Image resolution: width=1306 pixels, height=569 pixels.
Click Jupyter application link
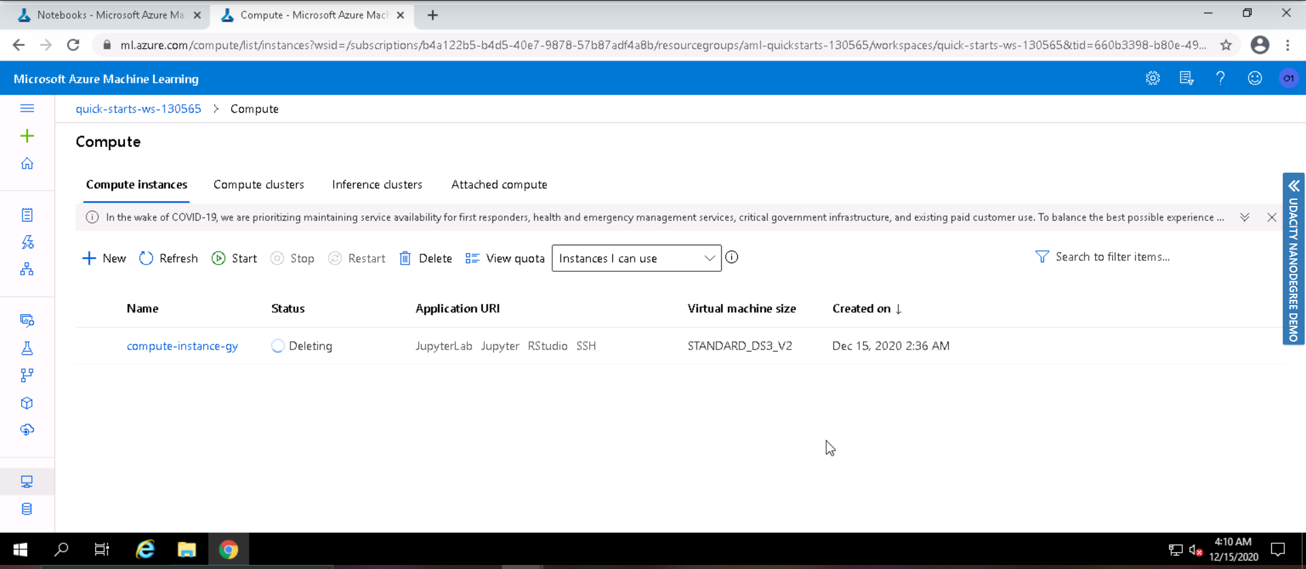(500, 346)
